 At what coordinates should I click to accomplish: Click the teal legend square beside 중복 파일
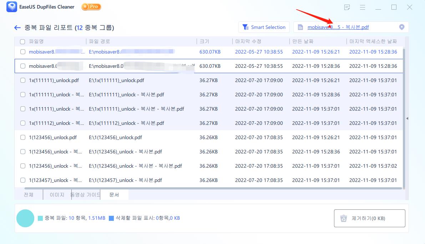click(41, 218)
